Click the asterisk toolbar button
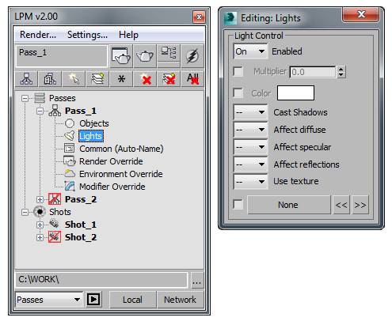This screenshot has width=392, height=321. pyautogui.click(x=121, y=79)
